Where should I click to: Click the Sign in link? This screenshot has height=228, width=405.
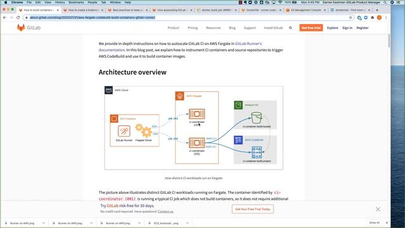pyautogui.click(x=347, y=28)
